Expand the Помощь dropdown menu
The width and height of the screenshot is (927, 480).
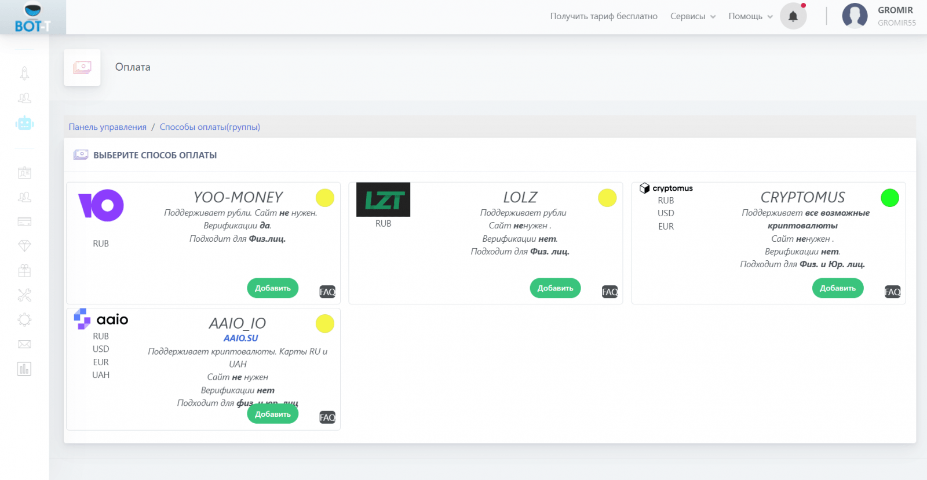pyautogui.click(x=751, y=16)
